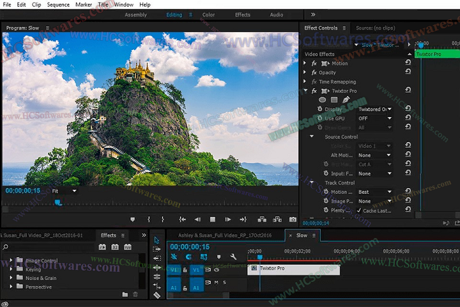Expand the Keying effects folder
The width and height of the screenshot is (460, 307).
click(x=11, y=269)
